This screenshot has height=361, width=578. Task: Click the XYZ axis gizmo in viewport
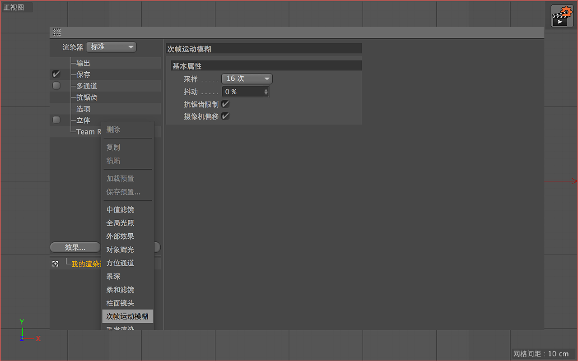[x=29, y=331]
